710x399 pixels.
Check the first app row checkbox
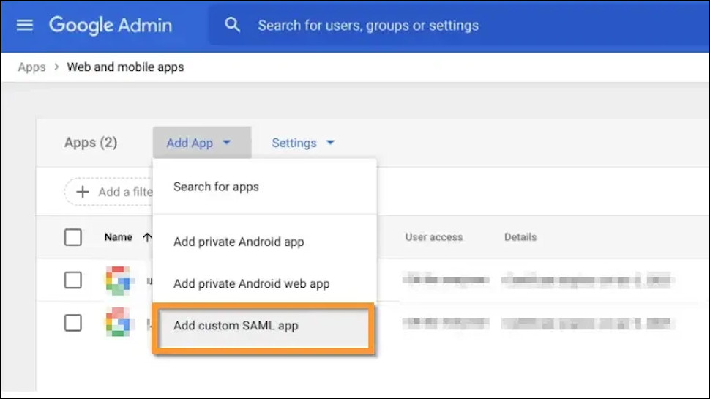(73, 280)
